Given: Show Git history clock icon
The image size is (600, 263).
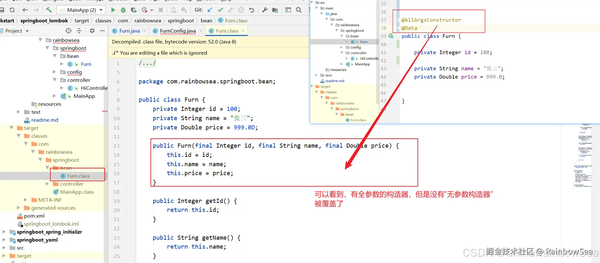Looking at the screenshot, I should [241, 10].
